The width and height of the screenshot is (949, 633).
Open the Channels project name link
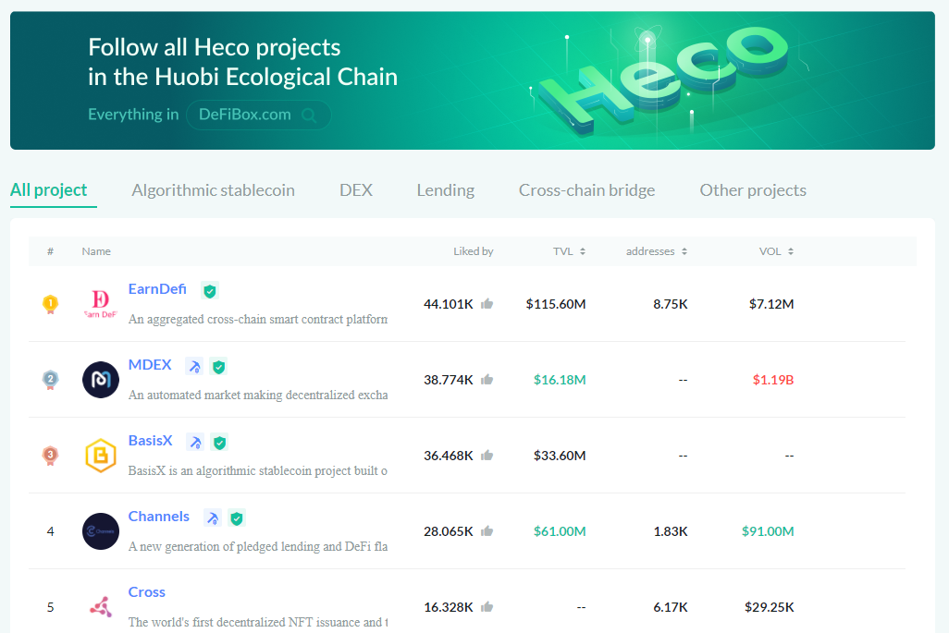tap(159, 517)
